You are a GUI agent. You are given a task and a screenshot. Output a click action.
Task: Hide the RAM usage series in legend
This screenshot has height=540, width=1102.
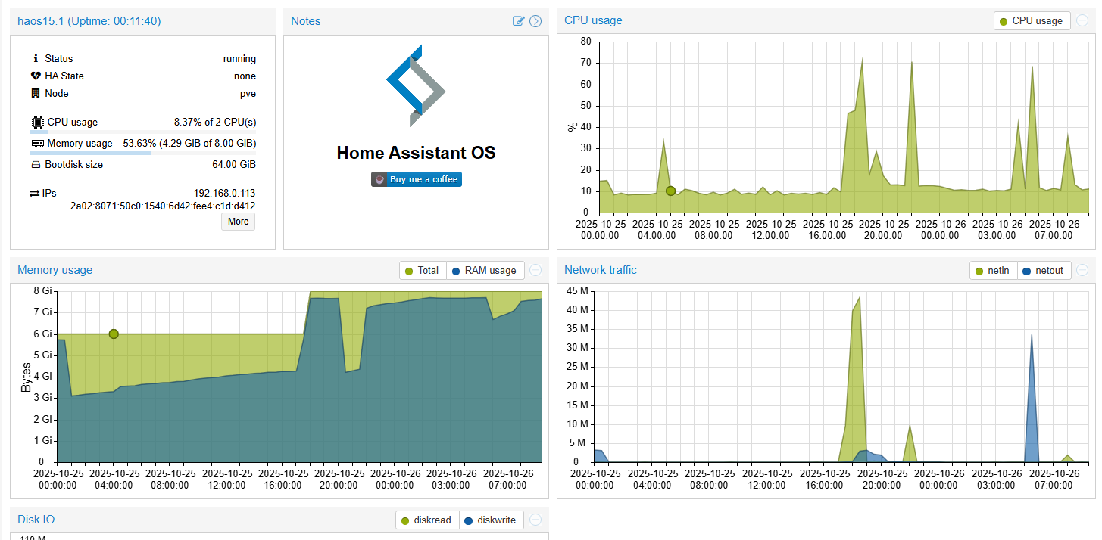(484, 270)
